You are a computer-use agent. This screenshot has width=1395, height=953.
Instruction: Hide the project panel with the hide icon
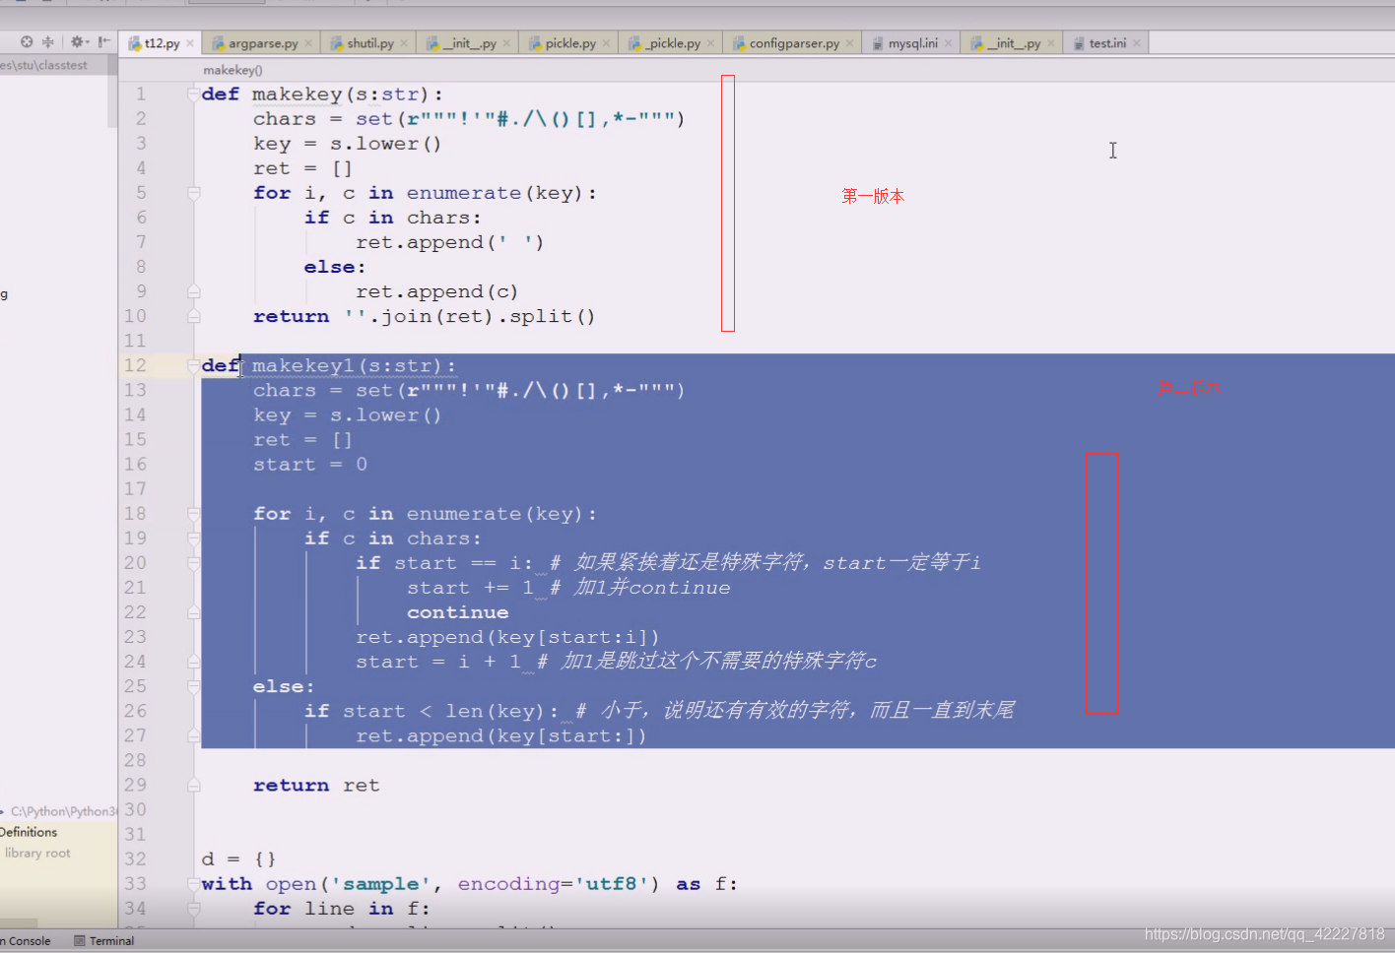(103, 41)
